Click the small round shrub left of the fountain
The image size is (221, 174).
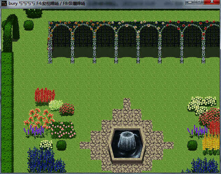tap(61, 145)
